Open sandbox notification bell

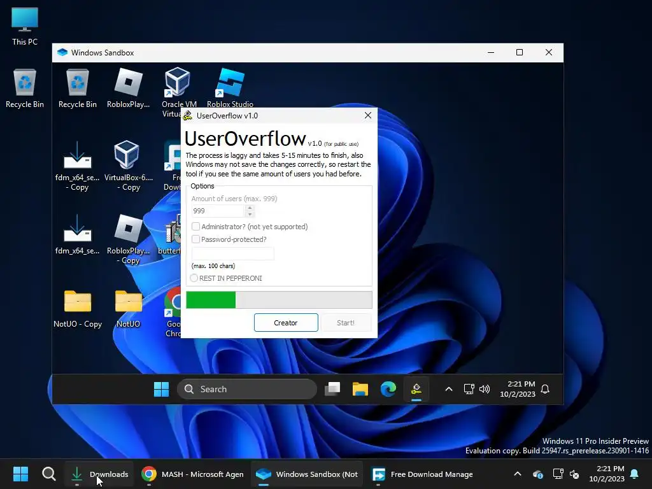[x=545, y=389]
